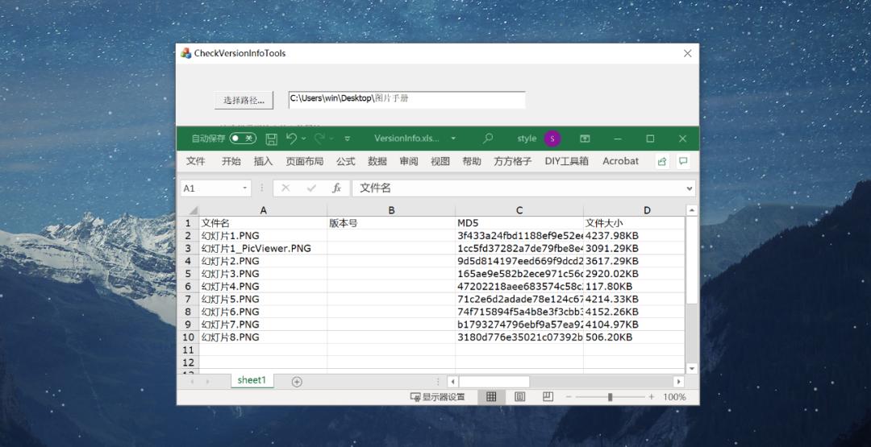Switch to Page Break Preview icon
871x447 pixels.
[548, 396]
